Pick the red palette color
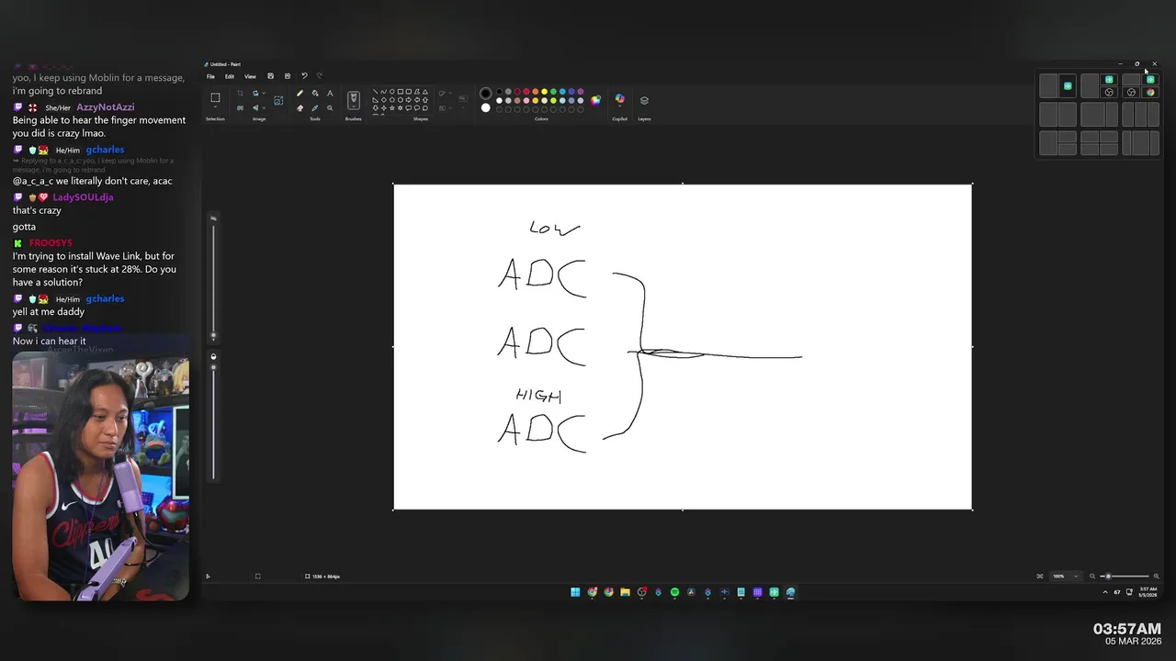Viewport: 1176px width, 661px height. coord(526,92)
